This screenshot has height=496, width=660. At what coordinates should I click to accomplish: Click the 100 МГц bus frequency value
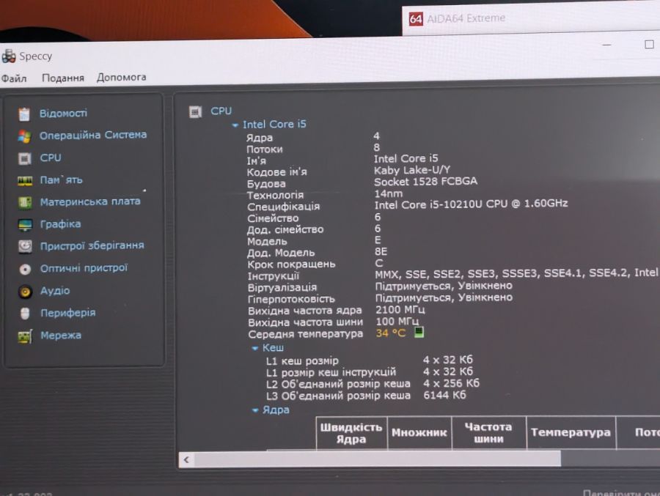[x=397, y=322]
